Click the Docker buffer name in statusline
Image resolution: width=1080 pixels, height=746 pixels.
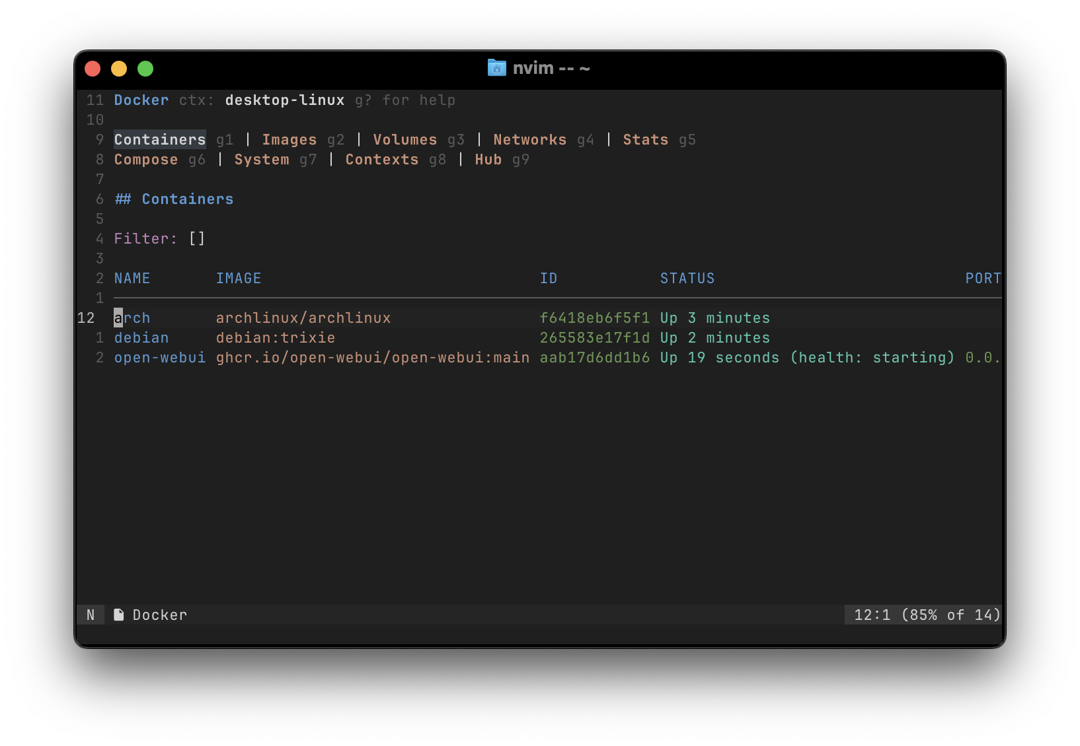click(160, 615)
